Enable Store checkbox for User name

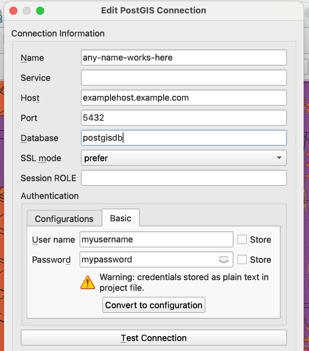pyautogui.click(x=242, y=240)
